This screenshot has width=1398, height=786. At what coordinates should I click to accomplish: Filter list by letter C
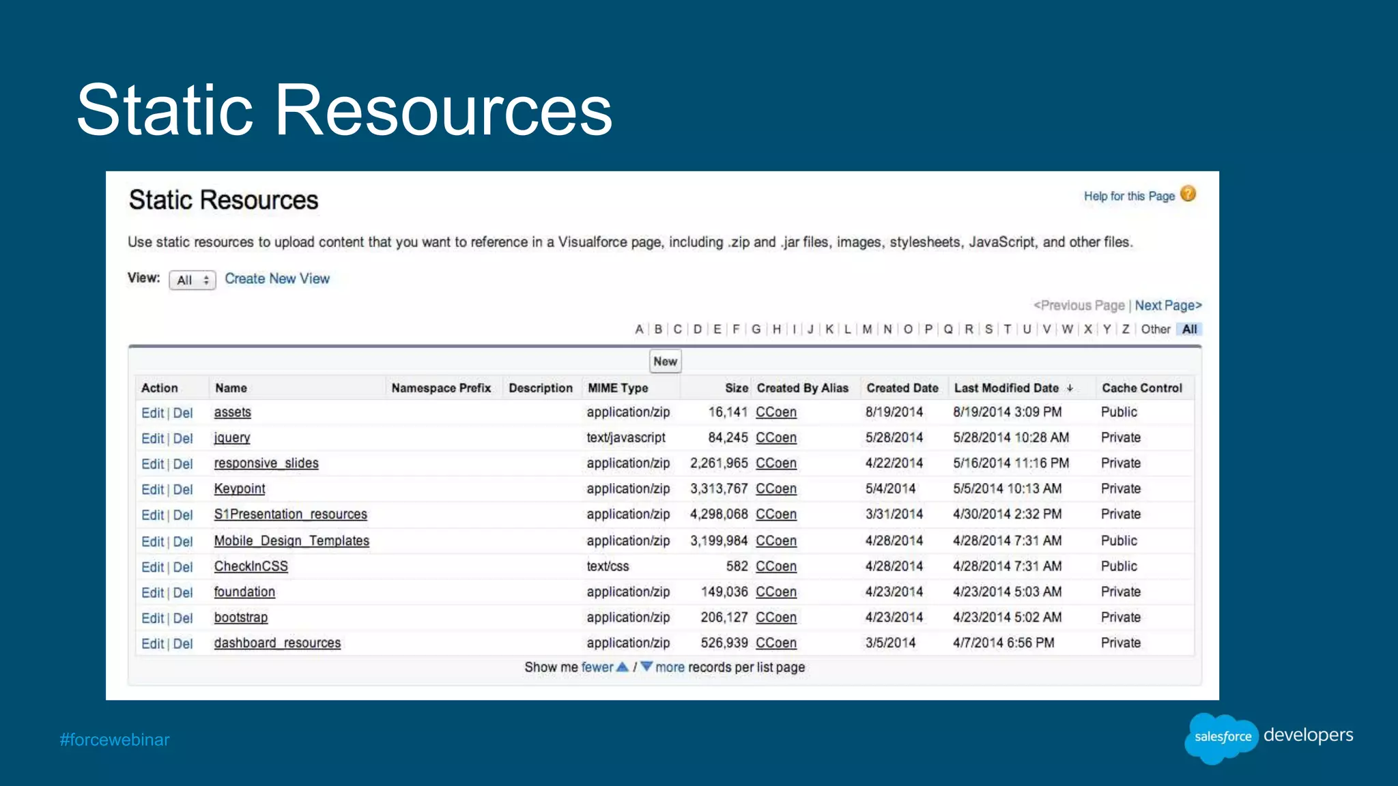[x=677, y=330]
